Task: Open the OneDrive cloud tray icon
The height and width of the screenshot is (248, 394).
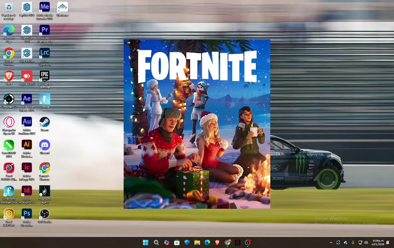Action: click(x=345, y=242)
